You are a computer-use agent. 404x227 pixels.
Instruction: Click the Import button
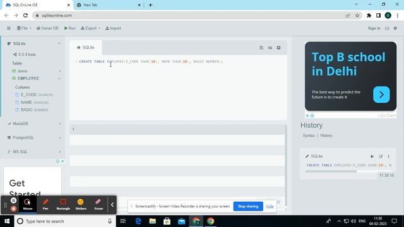click(113, 28)
